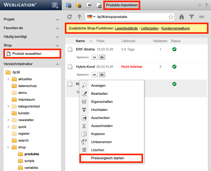Select 'Eigenschaften' in the context menu
Screen dimensions: 211x171
(x=102, y=102)
